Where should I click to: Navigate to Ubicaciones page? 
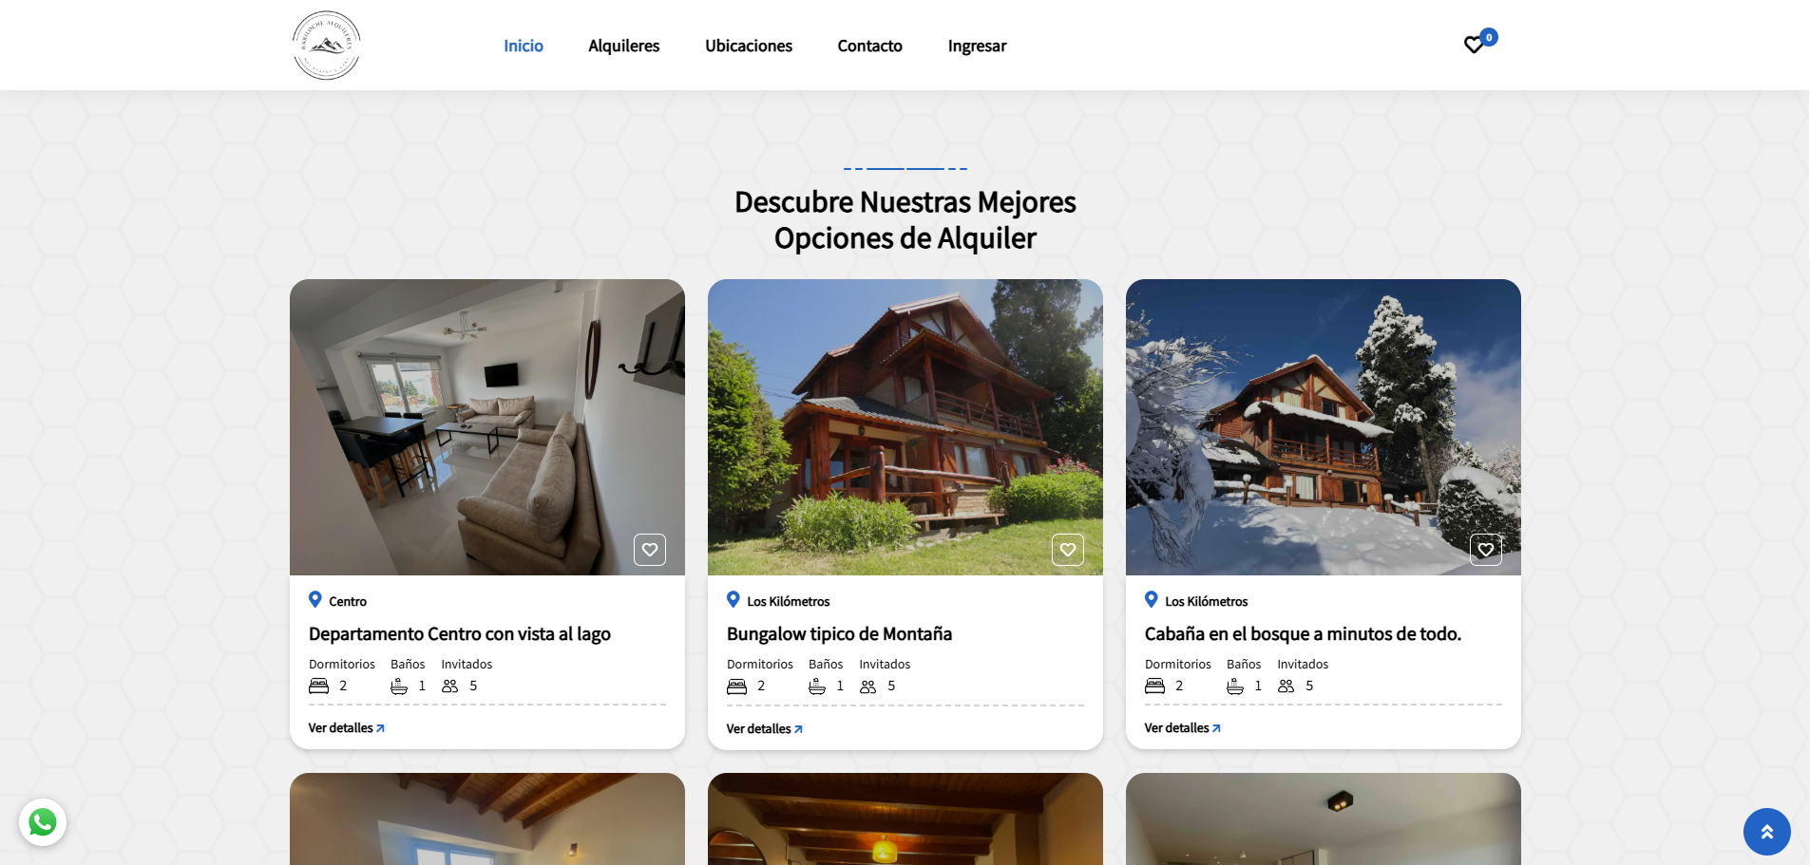click(749, 46)
